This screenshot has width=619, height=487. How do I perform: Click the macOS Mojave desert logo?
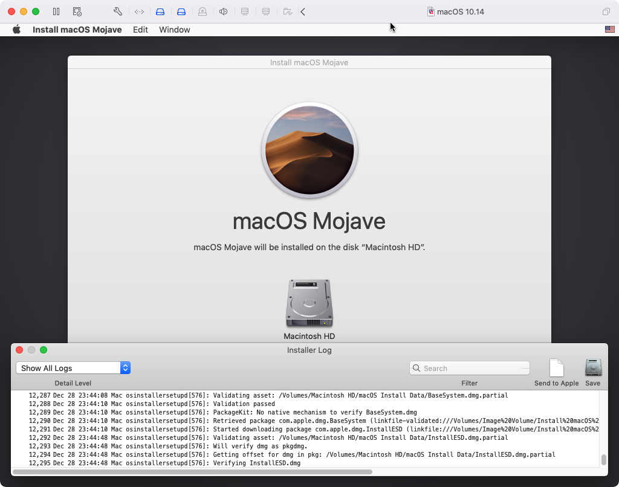pyautogui.click(x=309, y=150)
